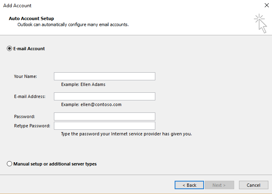
Task: Go back with the < Back button
Action: [x=189, y=185]
